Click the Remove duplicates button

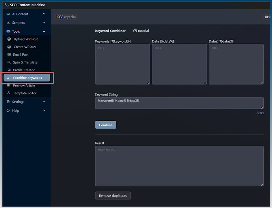click(x=113, y=196)
